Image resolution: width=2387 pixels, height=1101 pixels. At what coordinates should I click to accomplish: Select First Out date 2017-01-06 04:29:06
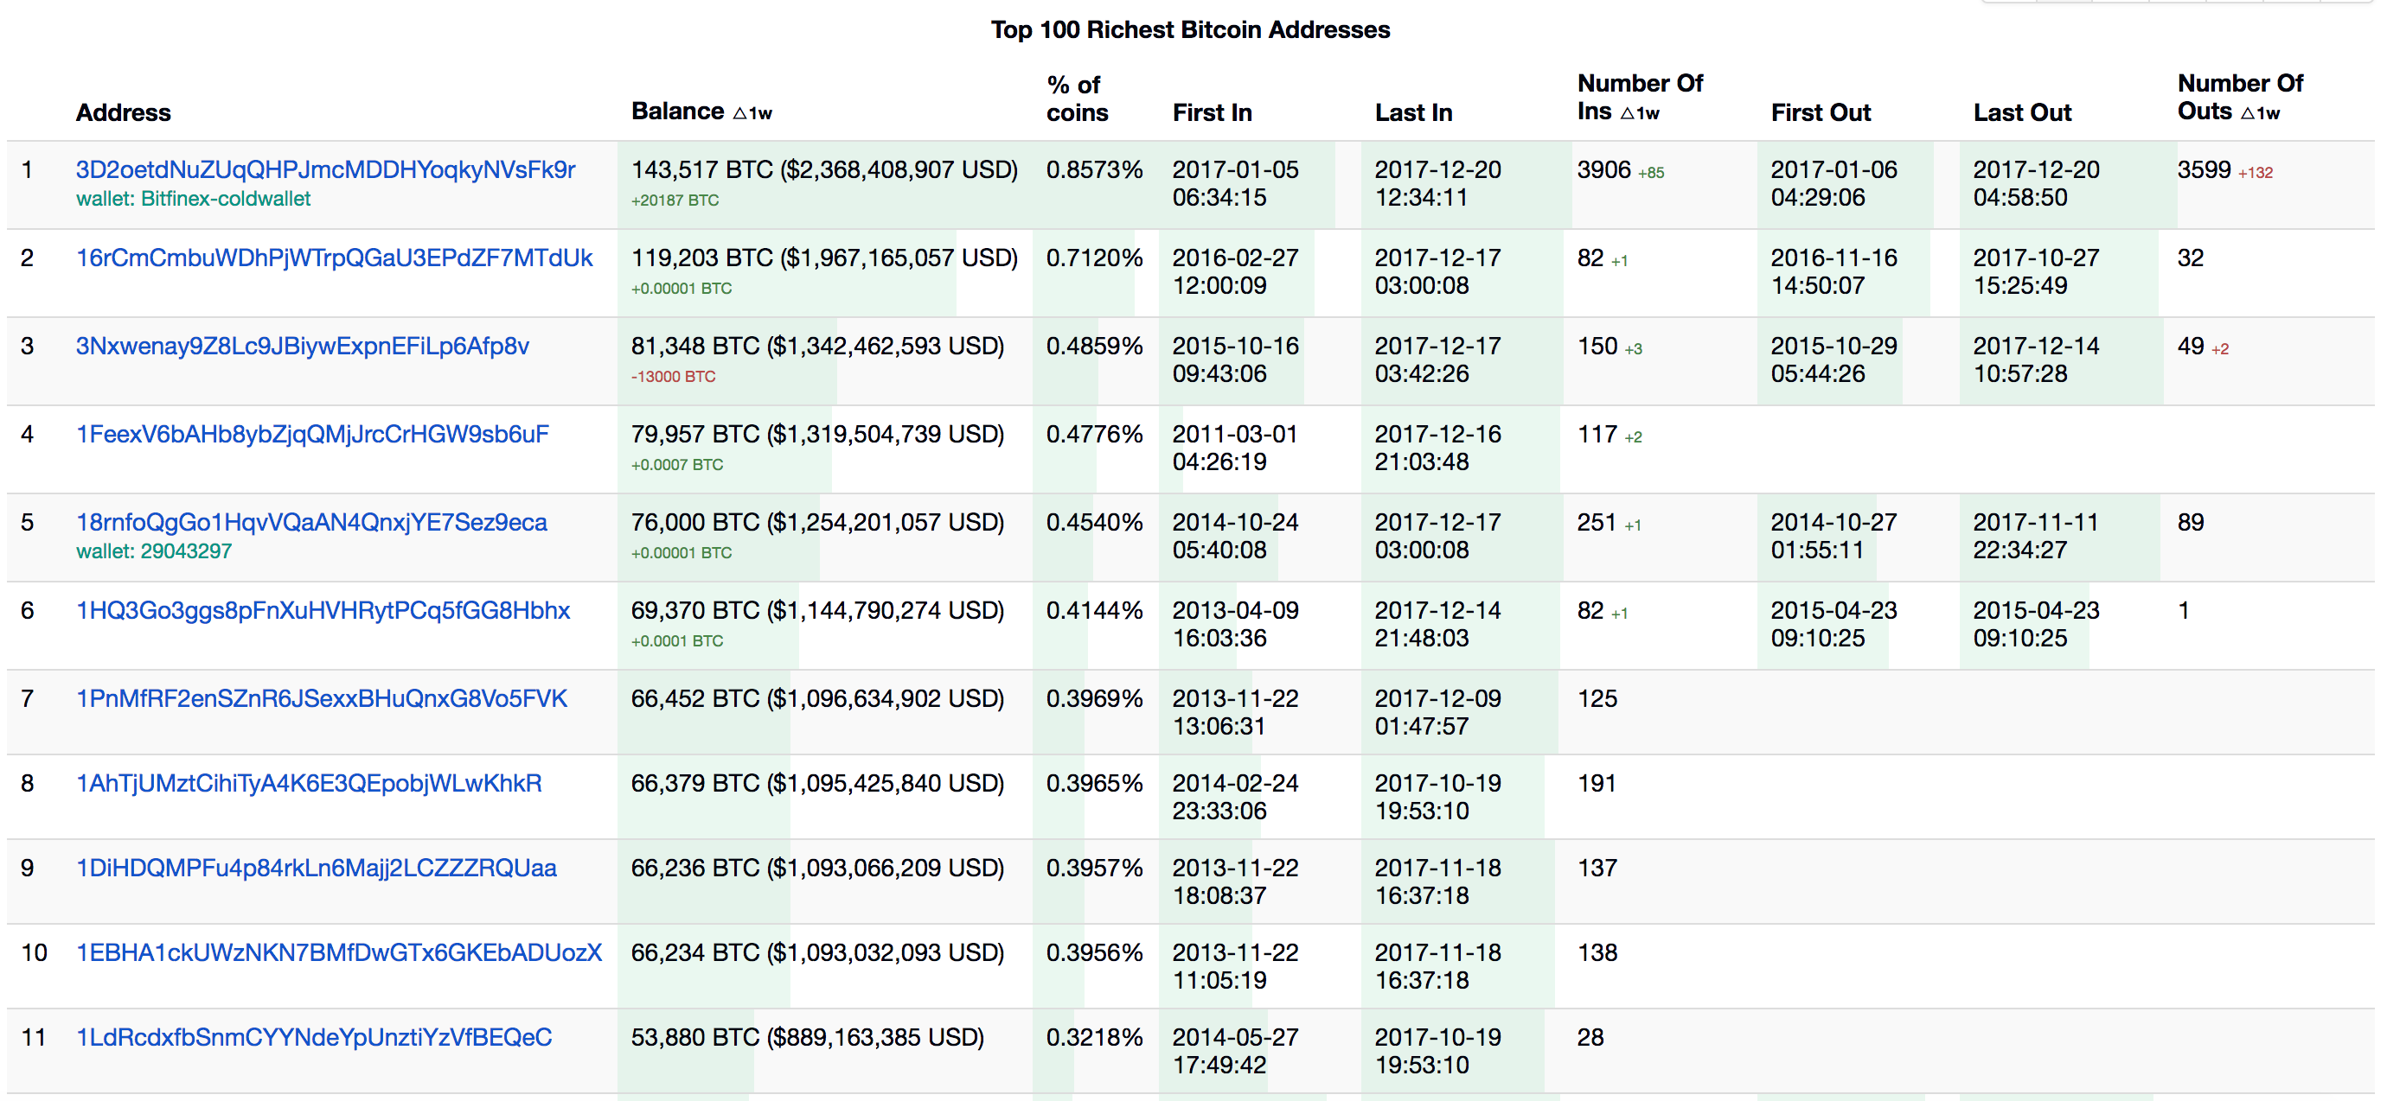pyautogui.click(x=1833, y=183)
